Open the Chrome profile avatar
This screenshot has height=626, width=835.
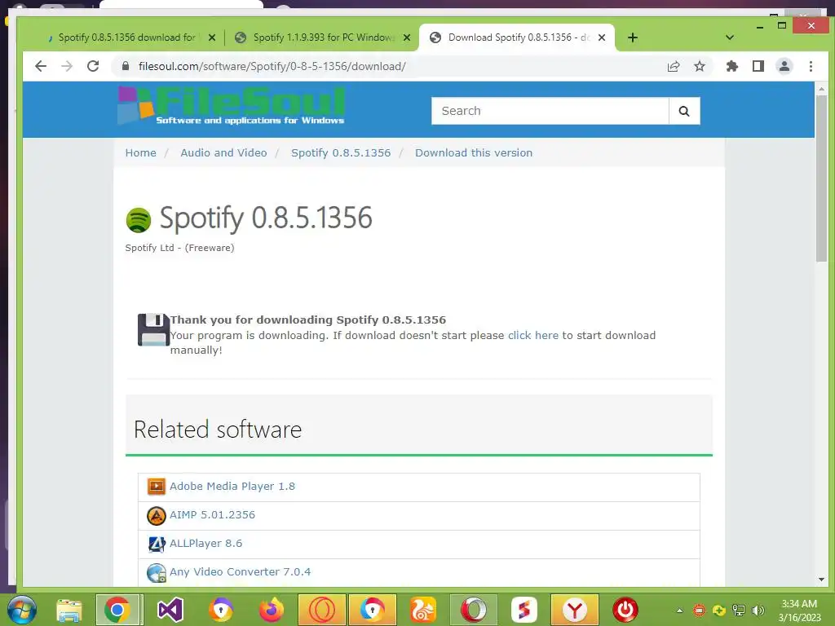(x=784, y=66)
